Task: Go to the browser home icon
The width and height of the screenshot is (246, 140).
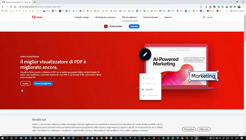Action: point(15,7)
